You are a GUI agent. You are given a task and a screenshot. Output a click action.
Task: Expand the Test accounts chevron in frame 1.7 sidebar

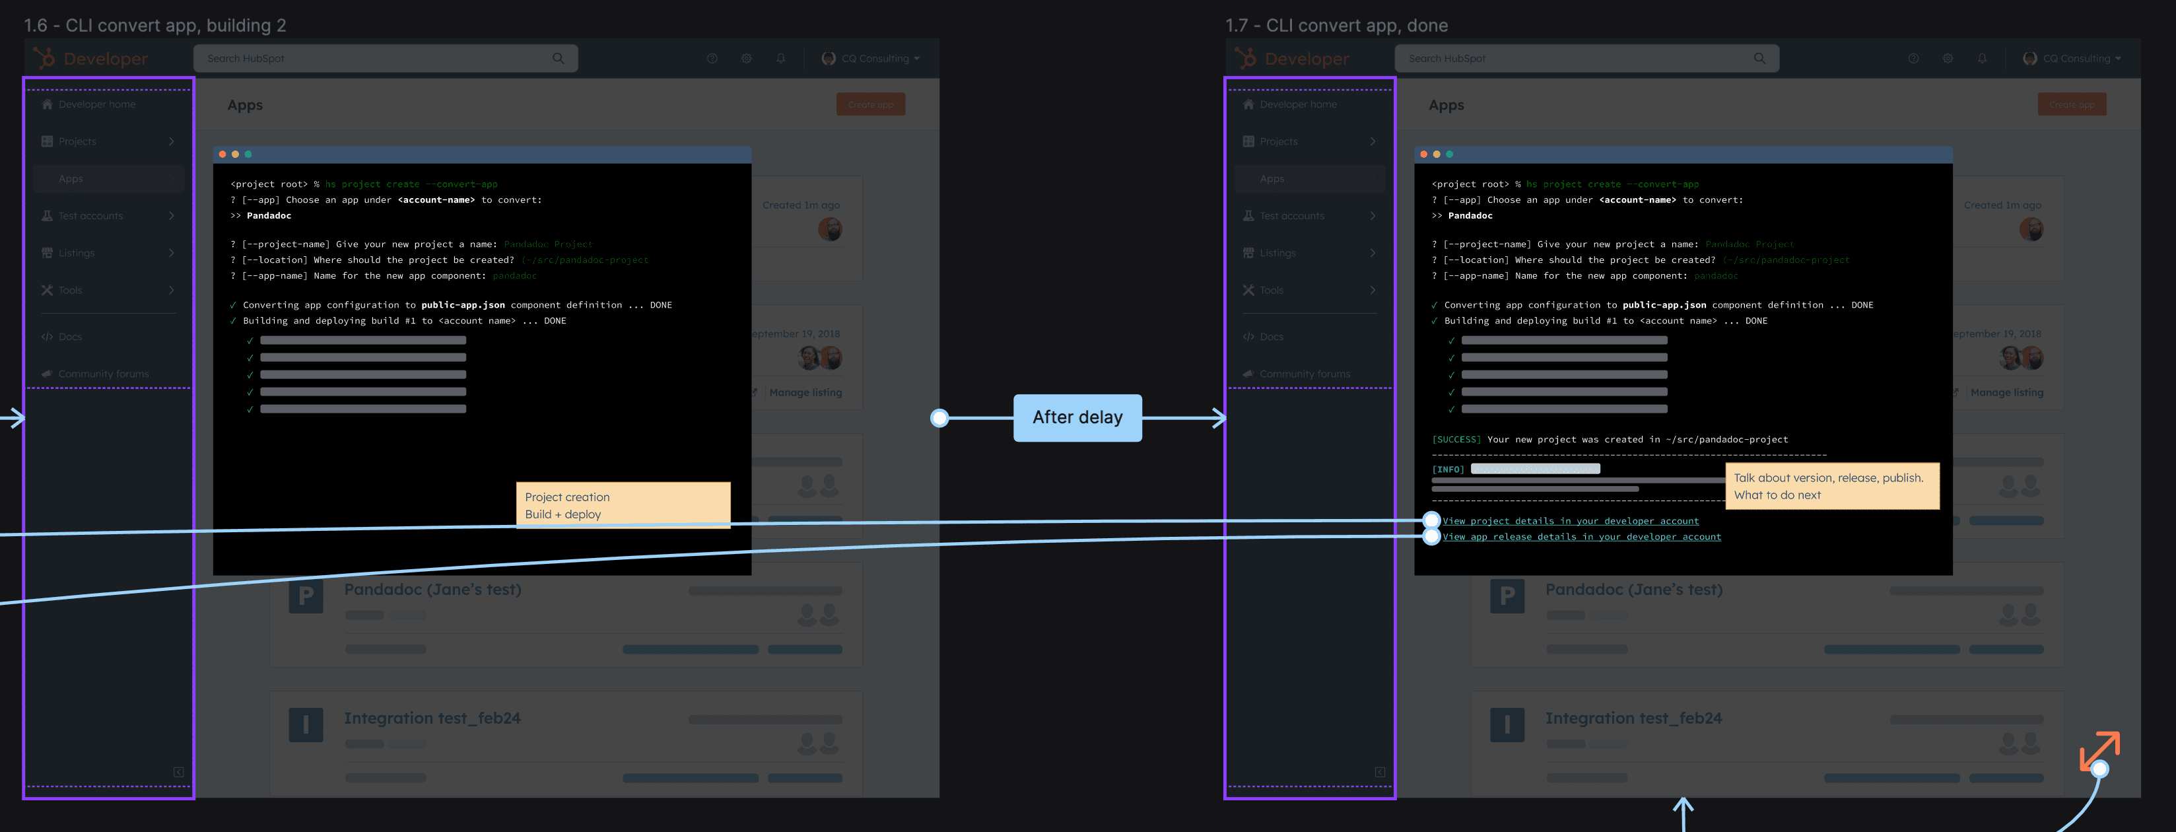click(x=1373, y=216)
